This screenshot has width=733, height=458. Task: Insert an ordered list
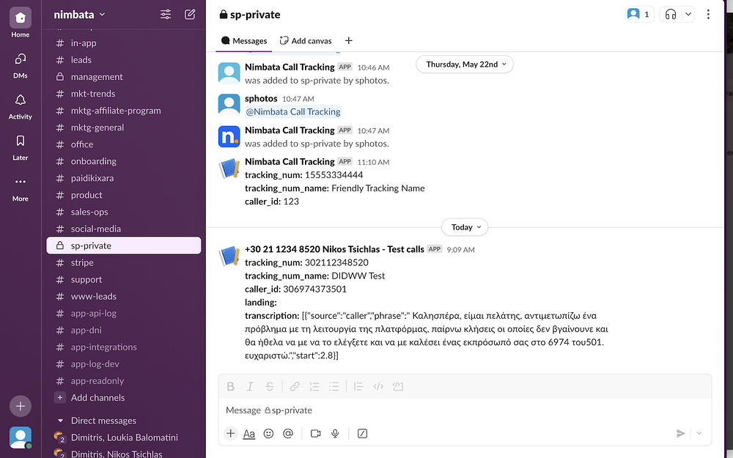click(314, 386)
